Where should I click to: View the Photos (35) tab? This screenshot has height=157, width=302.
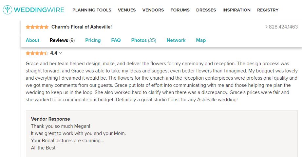tap(143, 40)
